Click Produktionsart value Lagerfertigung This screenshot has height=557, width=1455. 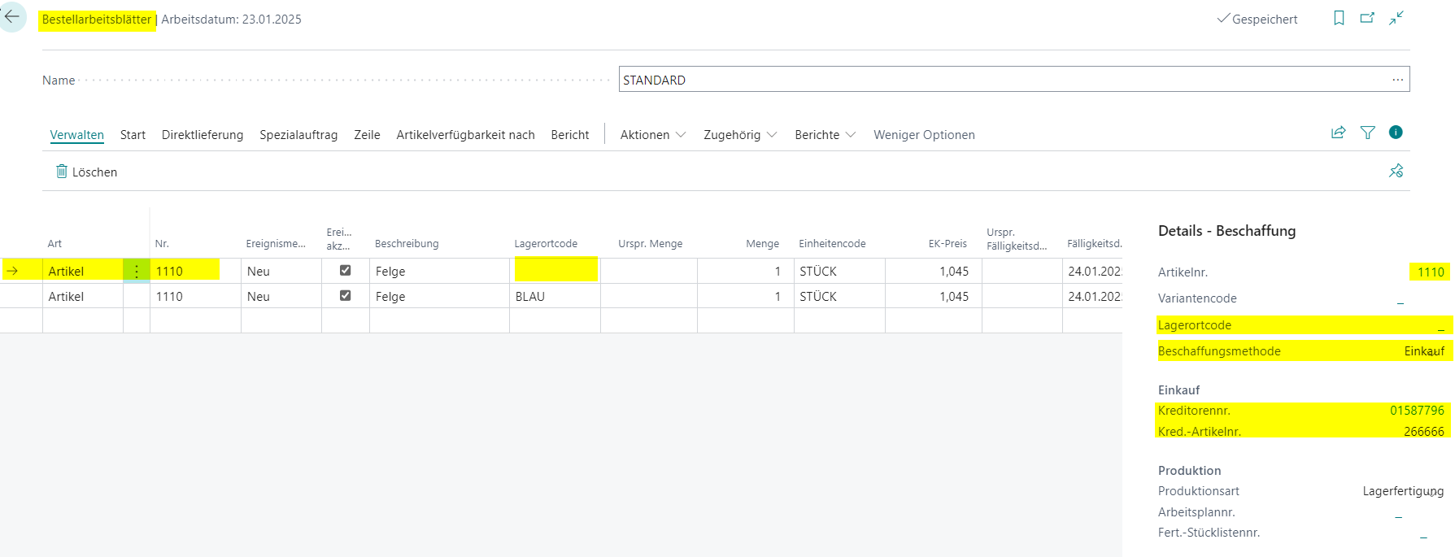[1403, 491]
